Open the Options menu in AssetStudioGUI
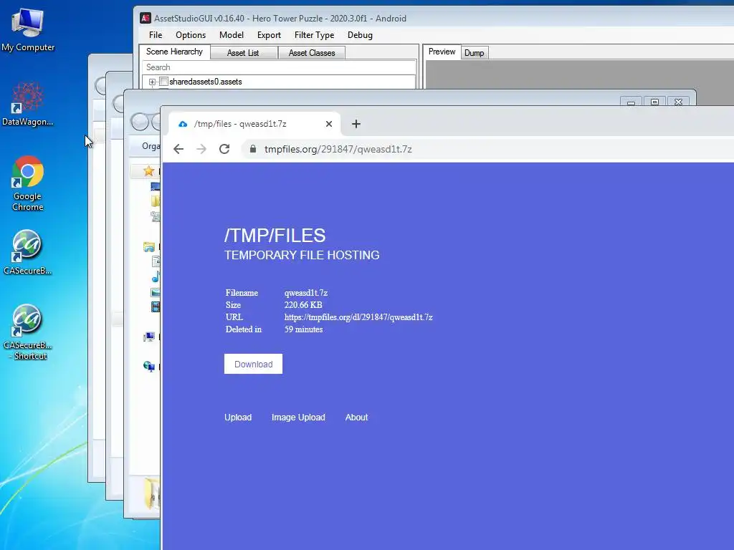 [191, 35]
